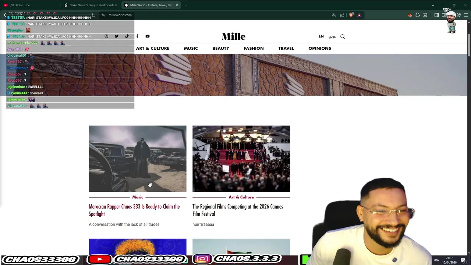Bookmark this page with the bookmark icon
471x265 pixels.
(x=93, y=15)
